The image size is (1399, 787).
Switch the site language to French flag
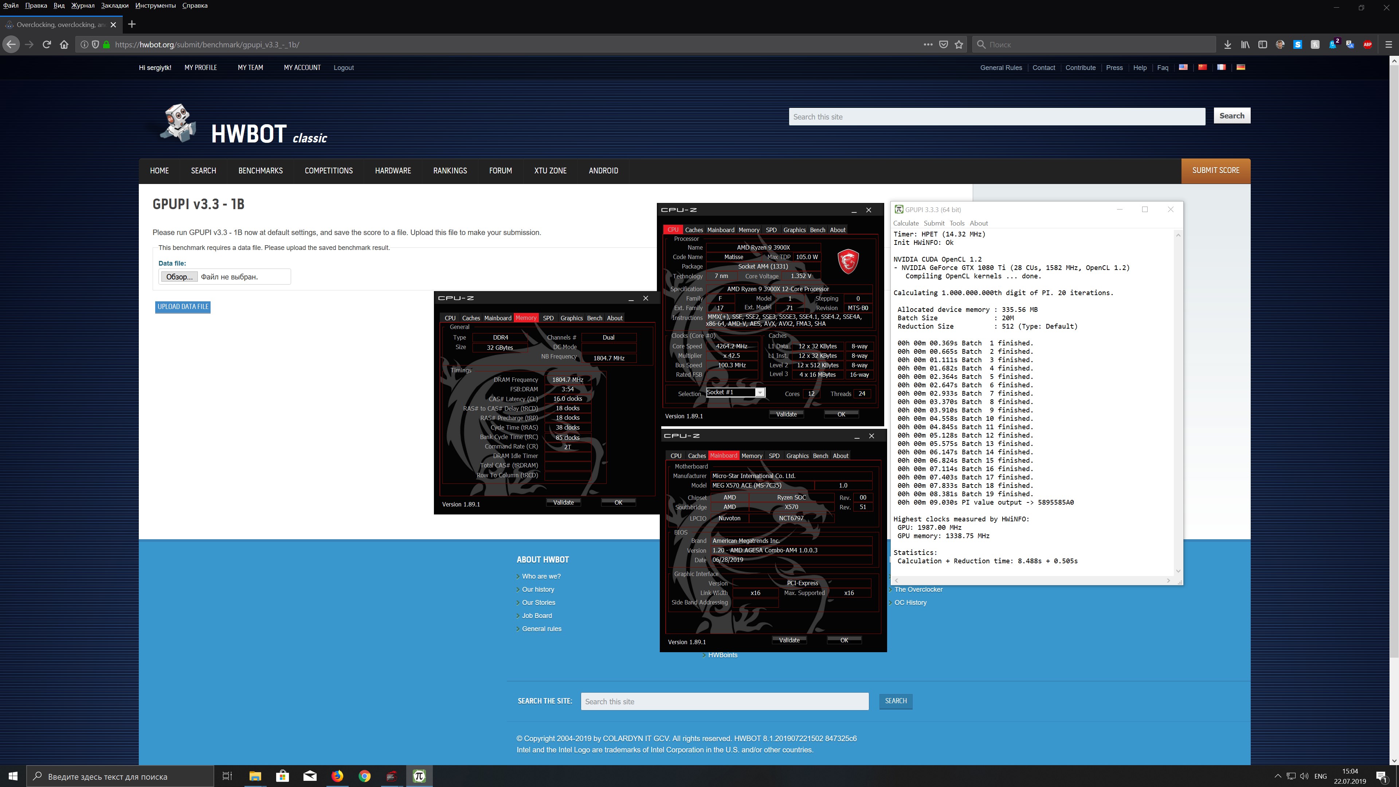click(x=1222, y=67)
